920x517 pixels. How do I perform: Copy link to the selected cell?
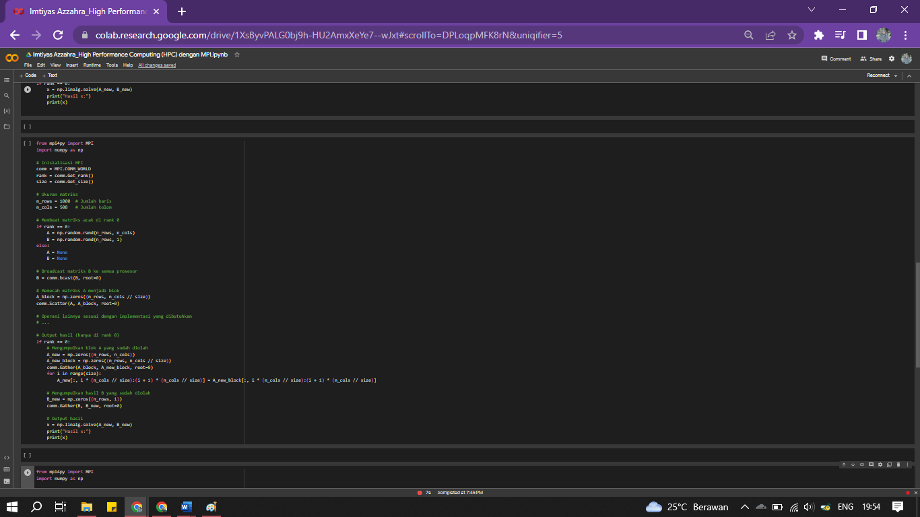coord(862,464)
